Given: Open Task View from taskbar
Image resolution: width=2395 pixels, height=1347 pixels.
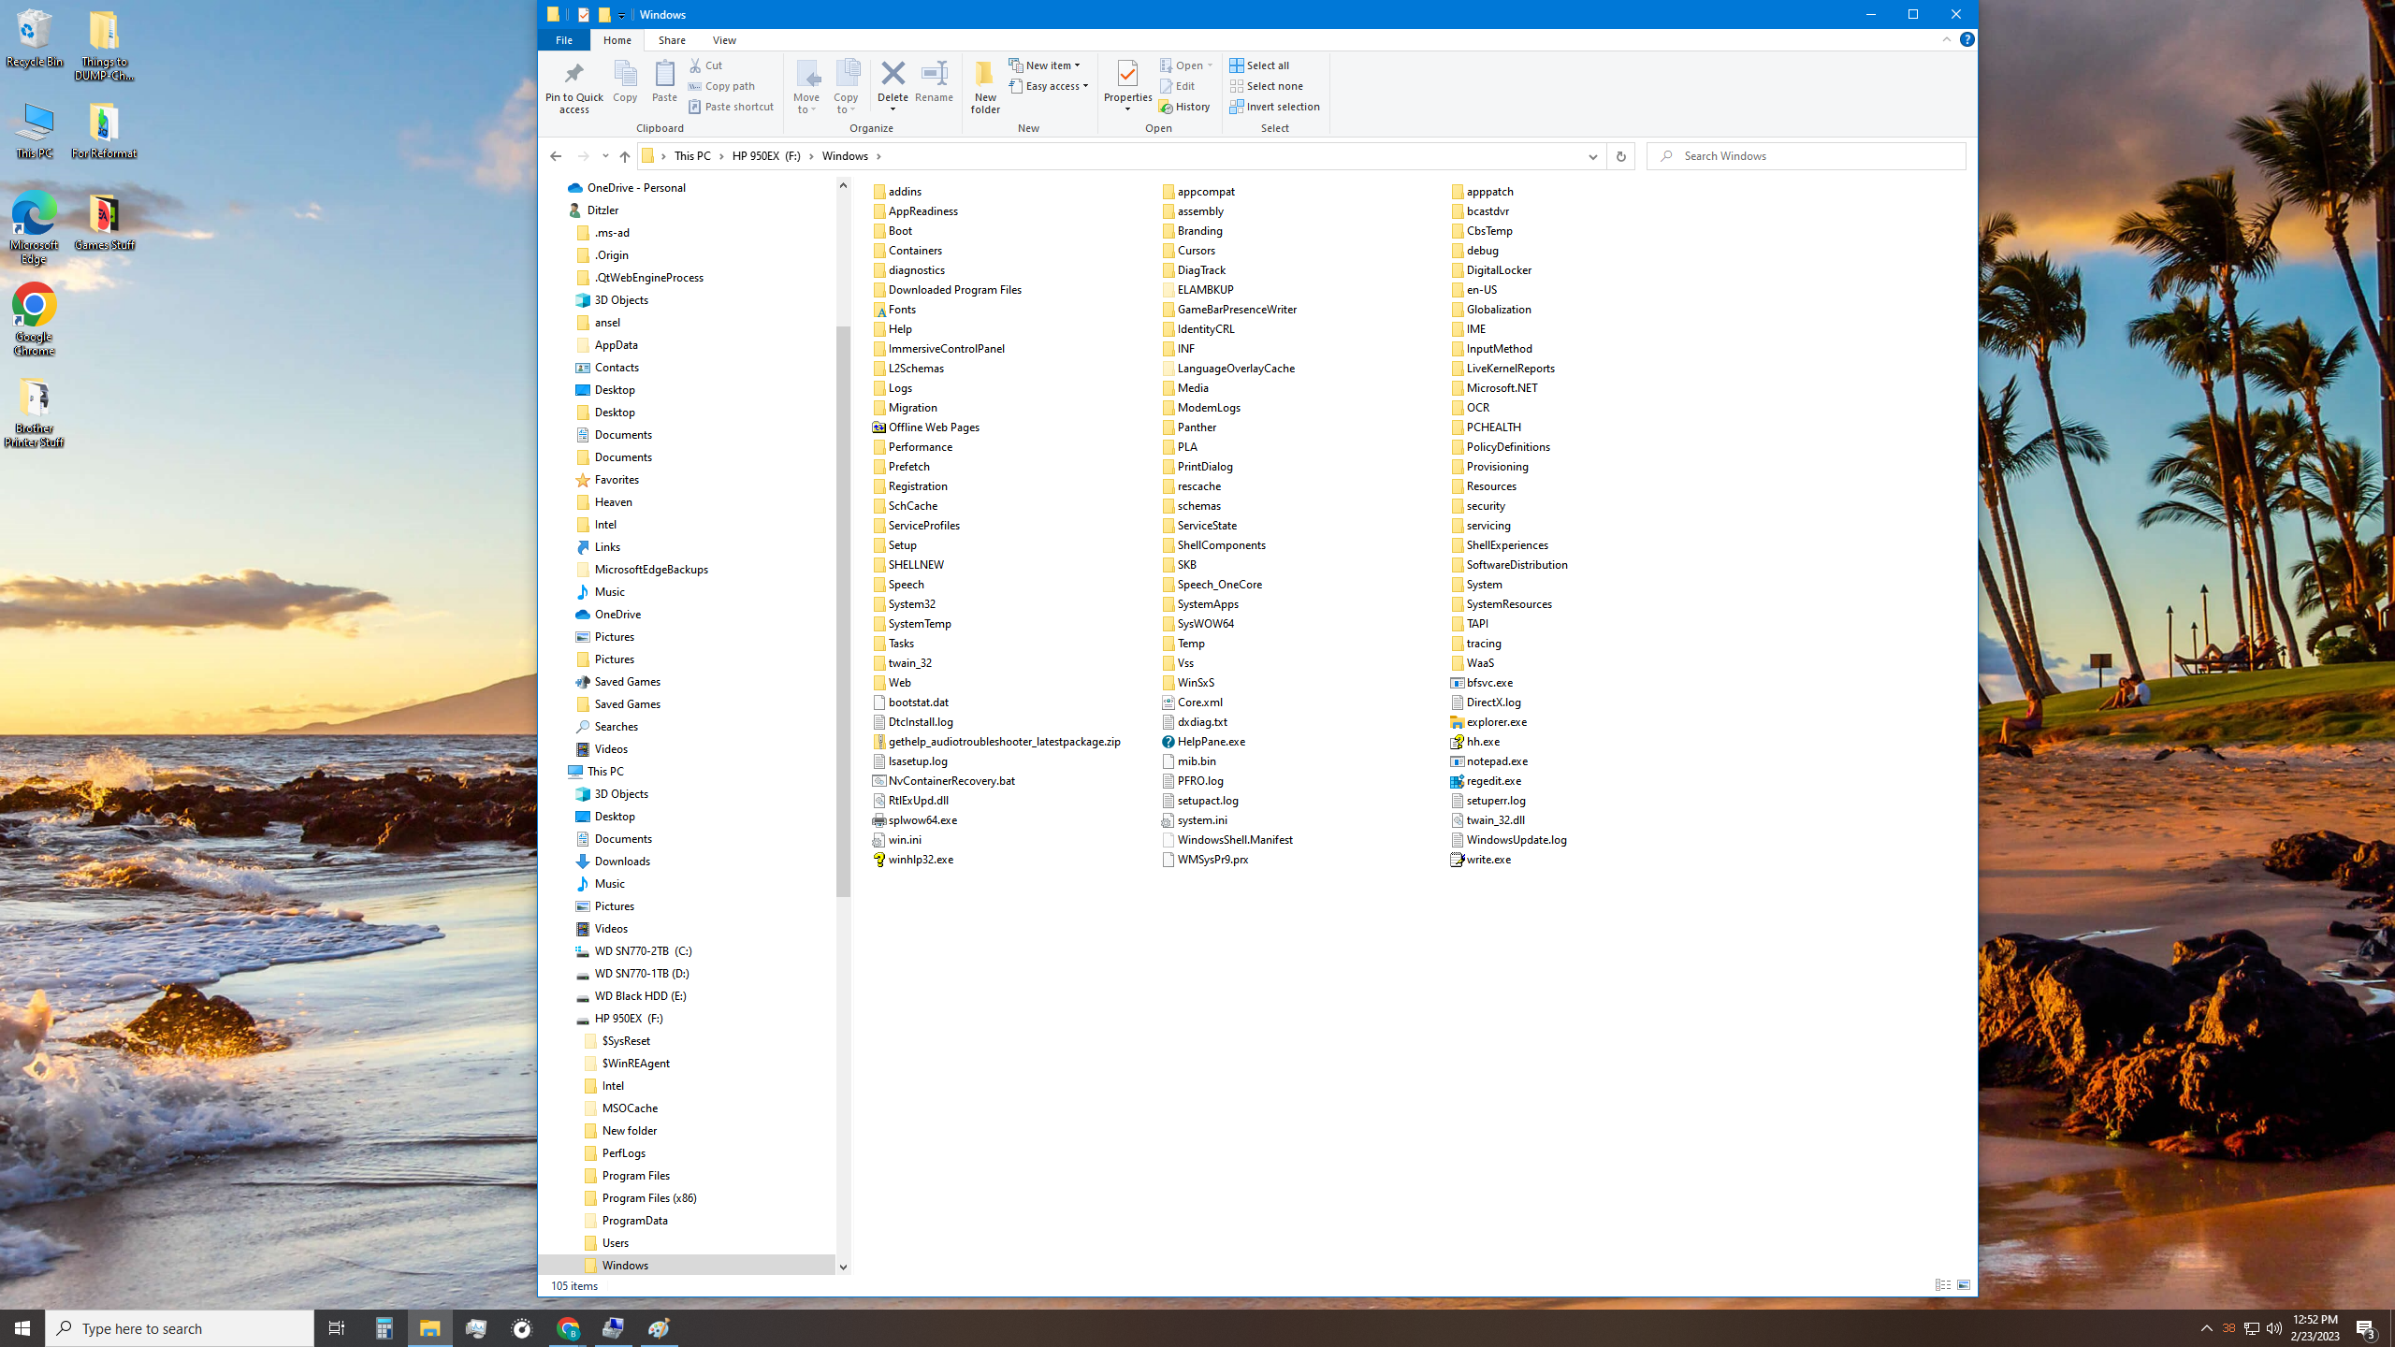Looking at the screenshot, I should tap(337, 1328).
